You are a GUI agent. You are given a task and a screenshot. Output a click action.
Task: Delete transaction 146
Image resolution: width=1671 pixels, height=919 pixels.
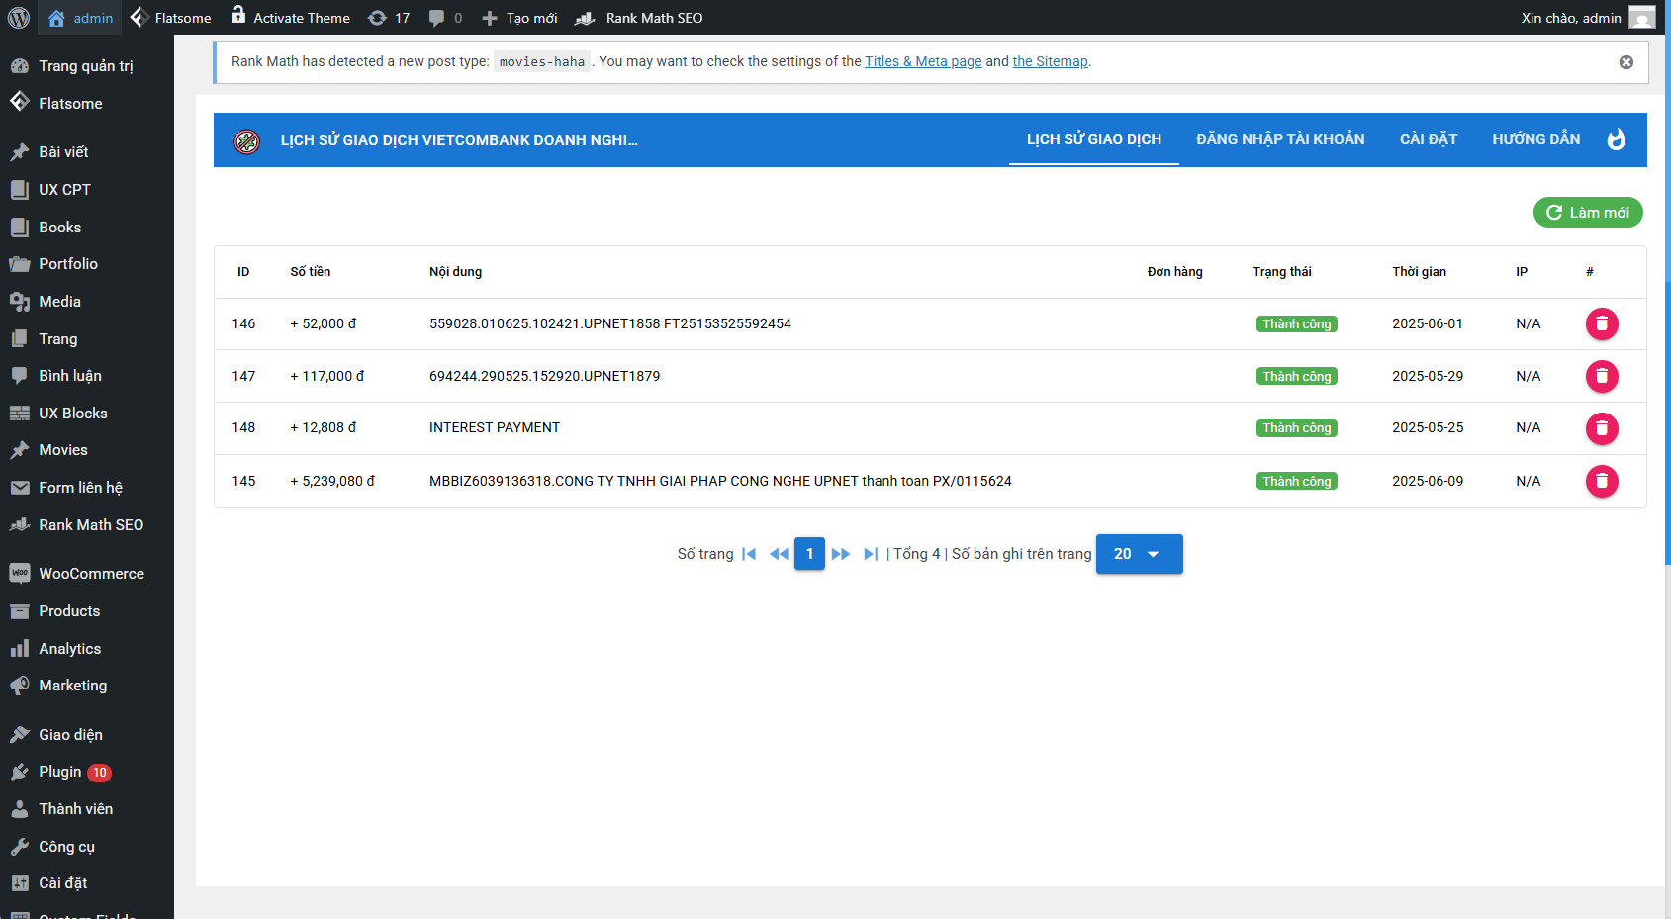(1602, 324)
